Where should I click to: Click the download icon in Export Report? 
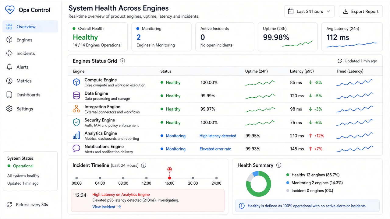point(346,11)
